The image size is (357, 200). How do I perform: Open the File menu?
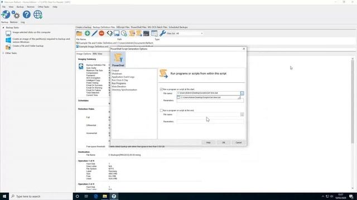4,7
